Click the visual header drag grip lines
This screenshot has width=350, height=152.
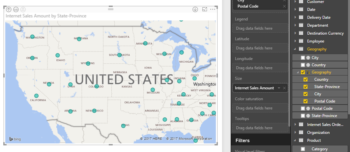click(111, 9)
